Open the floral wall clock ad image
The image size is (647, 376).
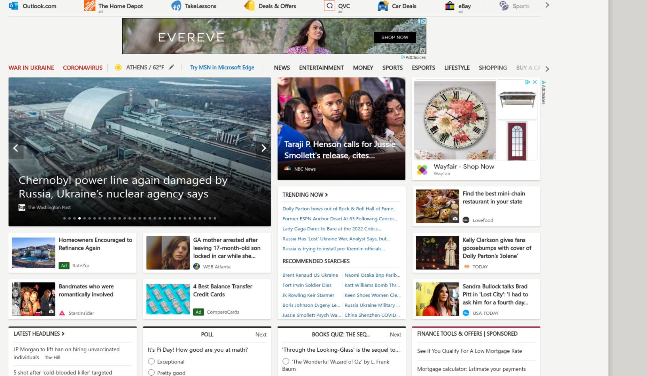[455, 120]
